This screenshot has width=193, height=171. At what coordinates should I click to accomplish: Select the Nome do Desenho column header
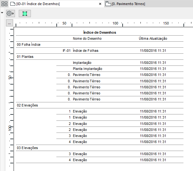point(87,38)
